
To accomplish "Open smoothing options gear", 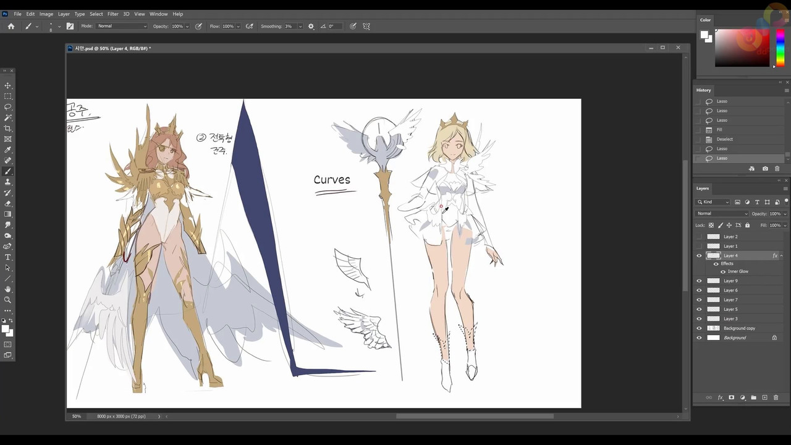I will tap(311, 26).
